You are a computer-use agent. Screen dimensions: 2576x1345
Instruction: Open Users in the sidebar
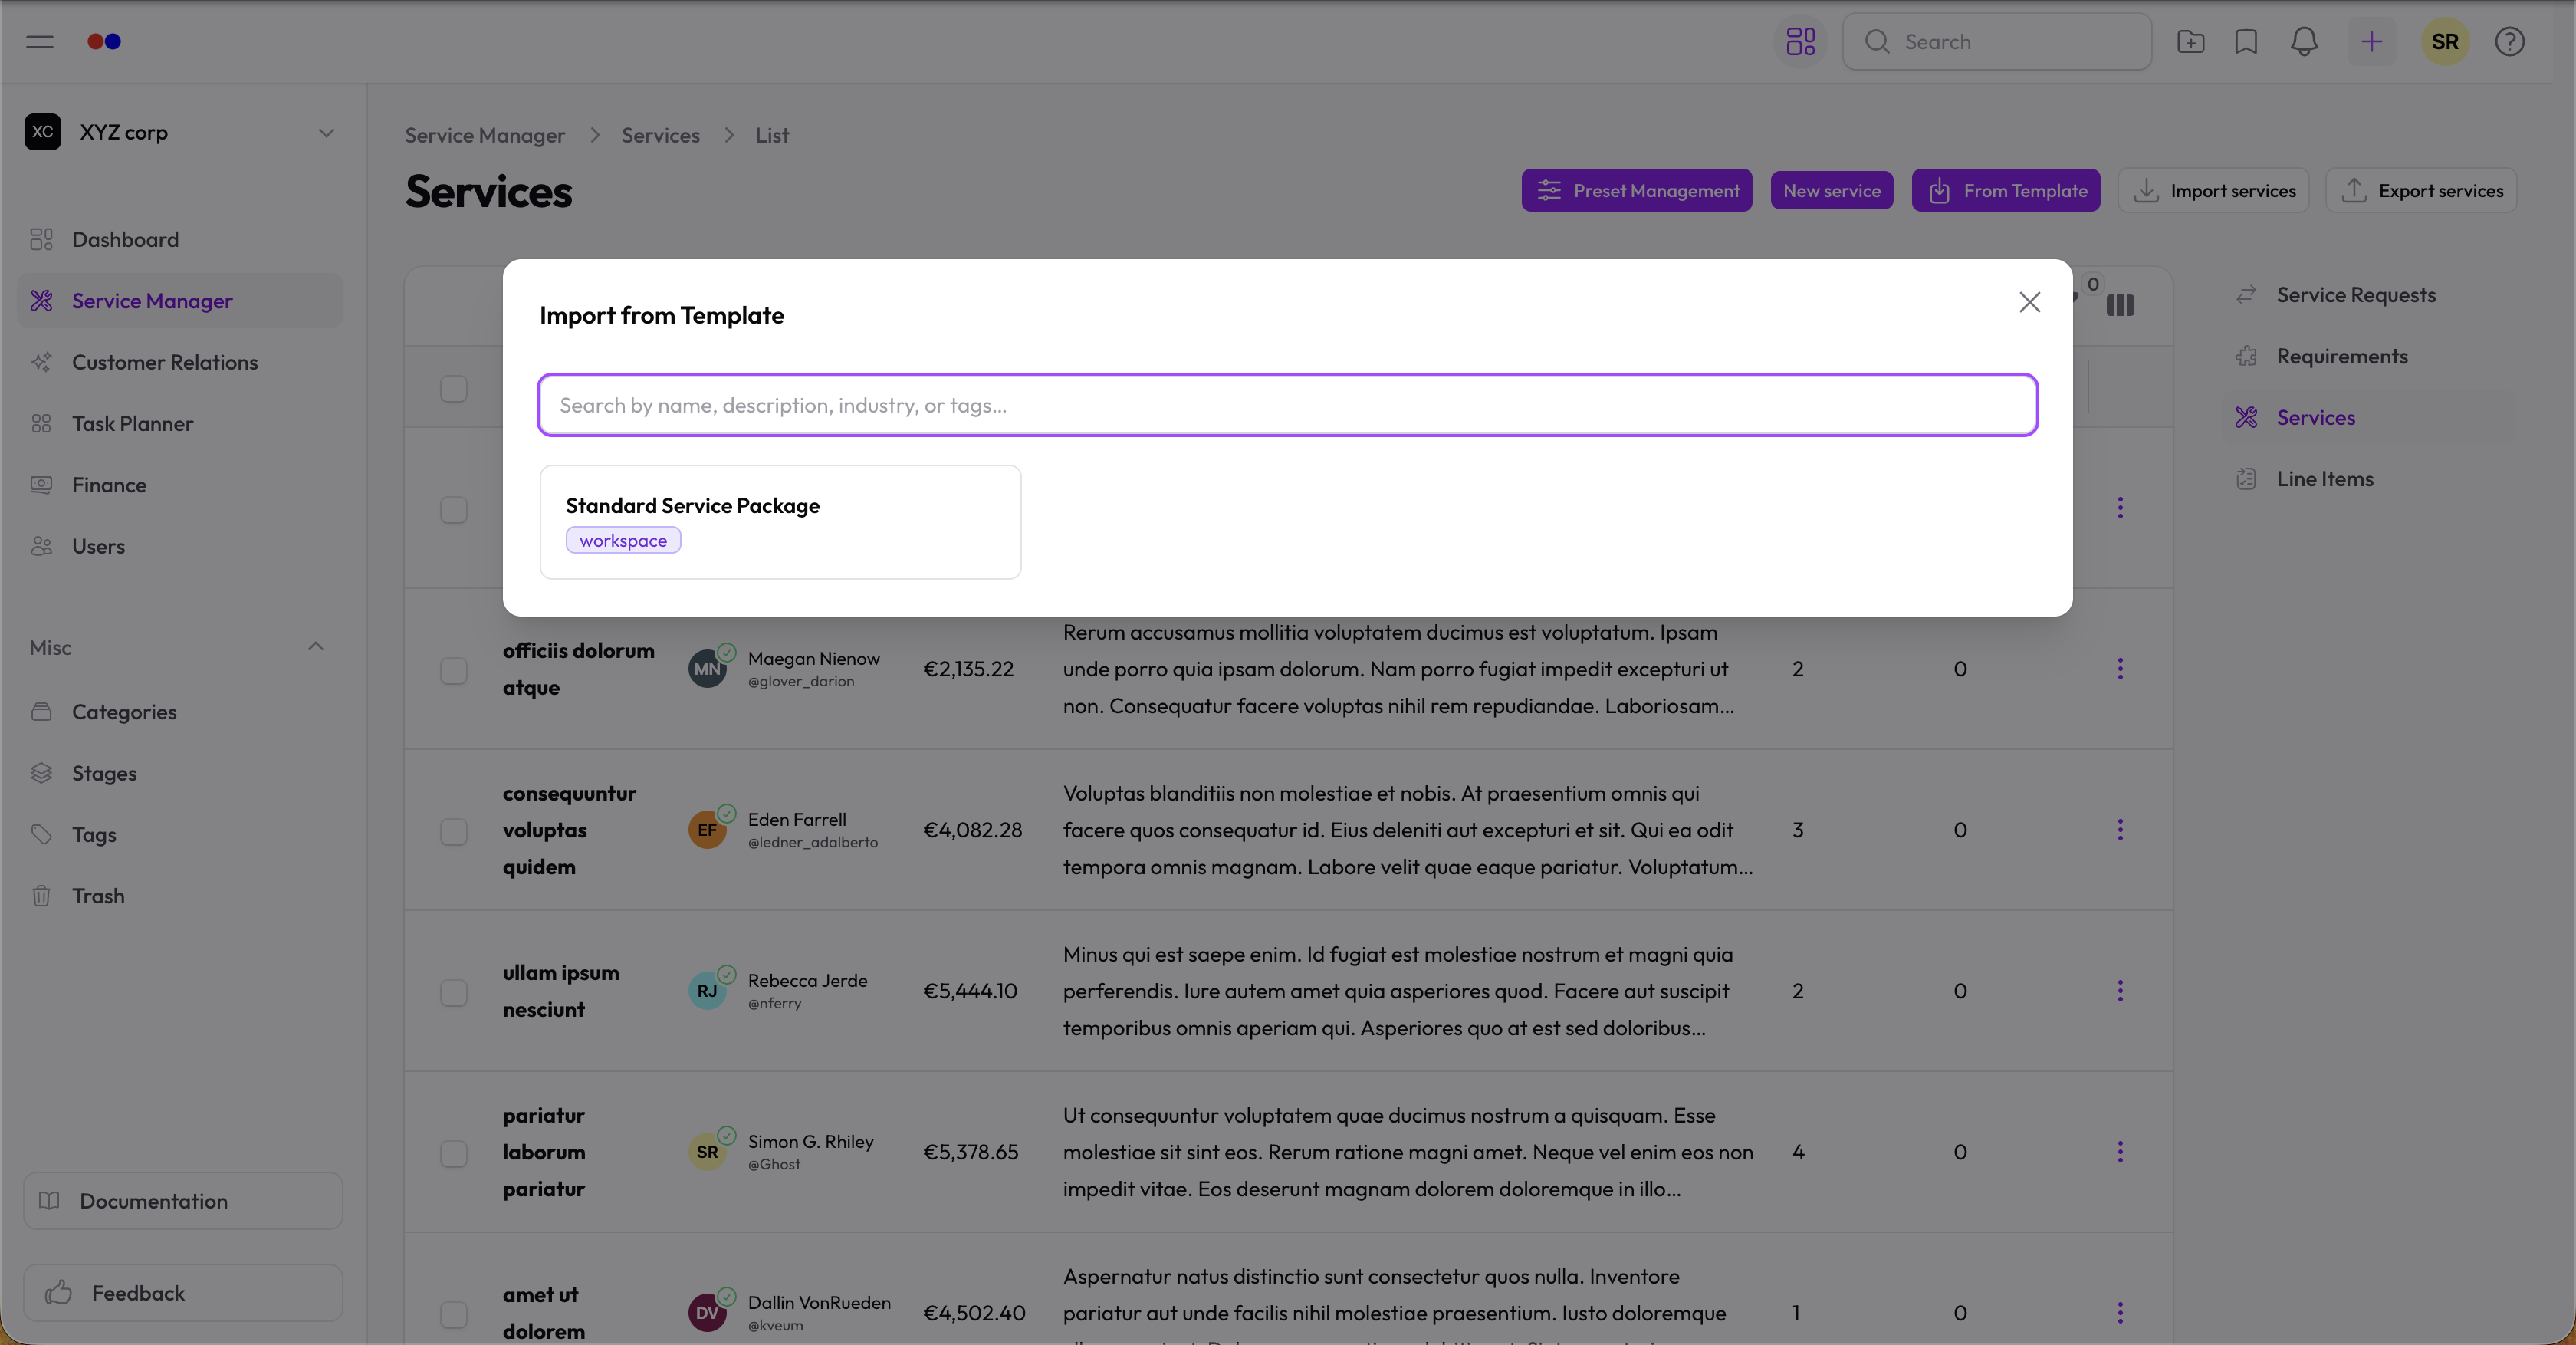(x=180, y=546)
